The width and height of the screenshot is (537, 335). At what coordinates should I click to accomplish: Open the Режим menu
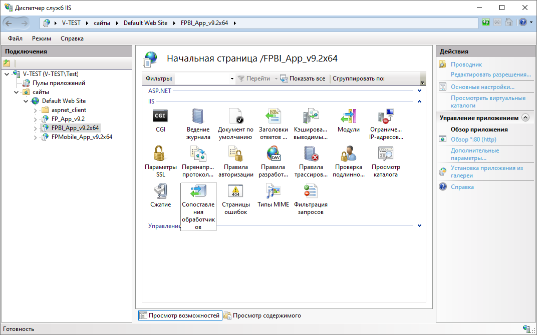click(42, 38)
